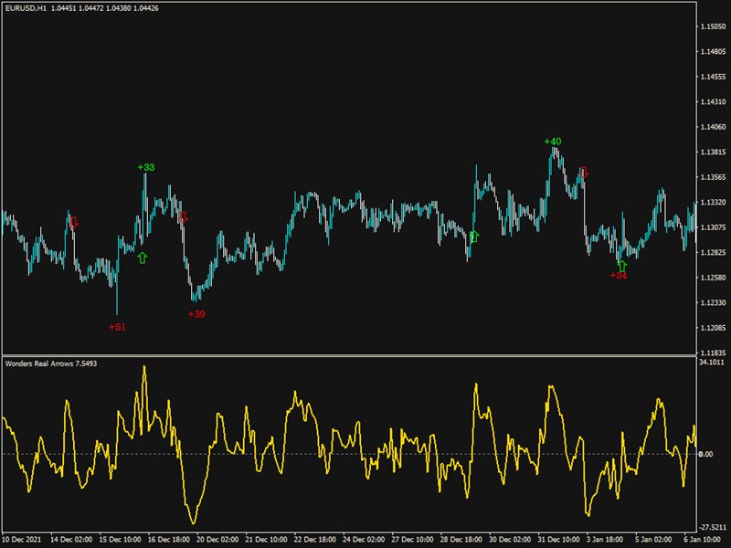
Task: Click the 1.13565 price scale label
Action: pyautogui.click(x=714, y=177)
